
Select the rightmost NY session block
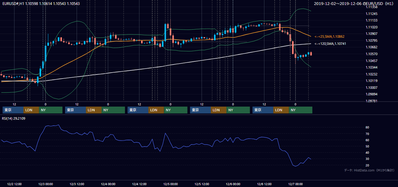point(301,110)
